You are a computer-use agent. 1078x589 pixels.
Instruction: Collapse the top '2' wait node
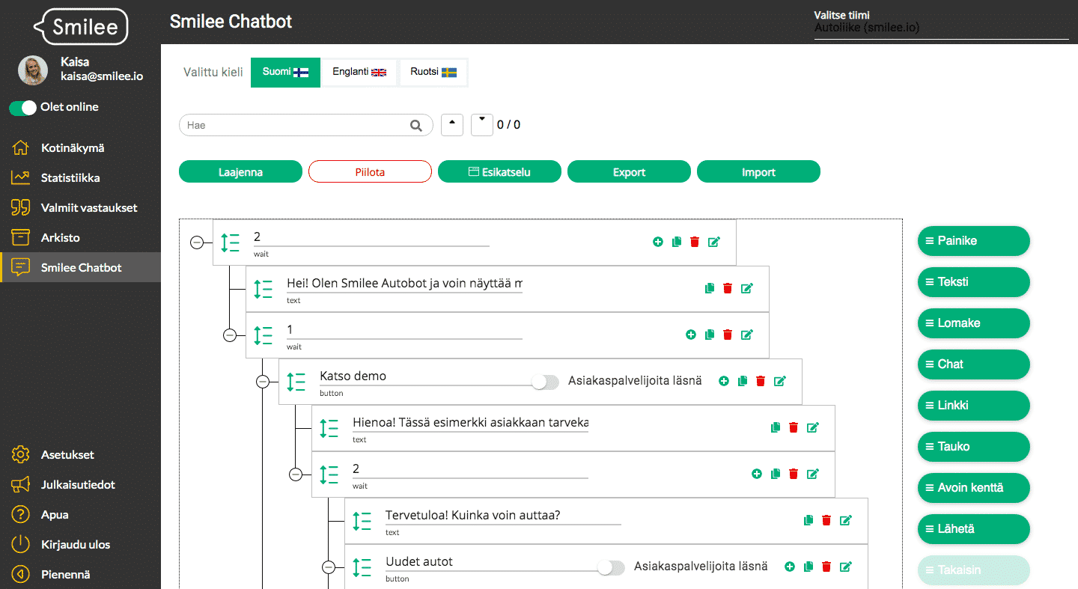click(197, 242)
